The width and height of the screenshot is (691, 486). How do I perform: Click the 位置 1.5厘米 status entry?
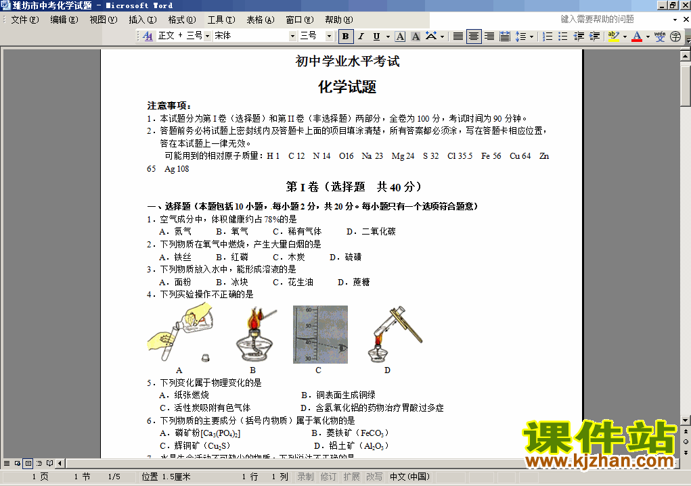[x=166, y=477]
